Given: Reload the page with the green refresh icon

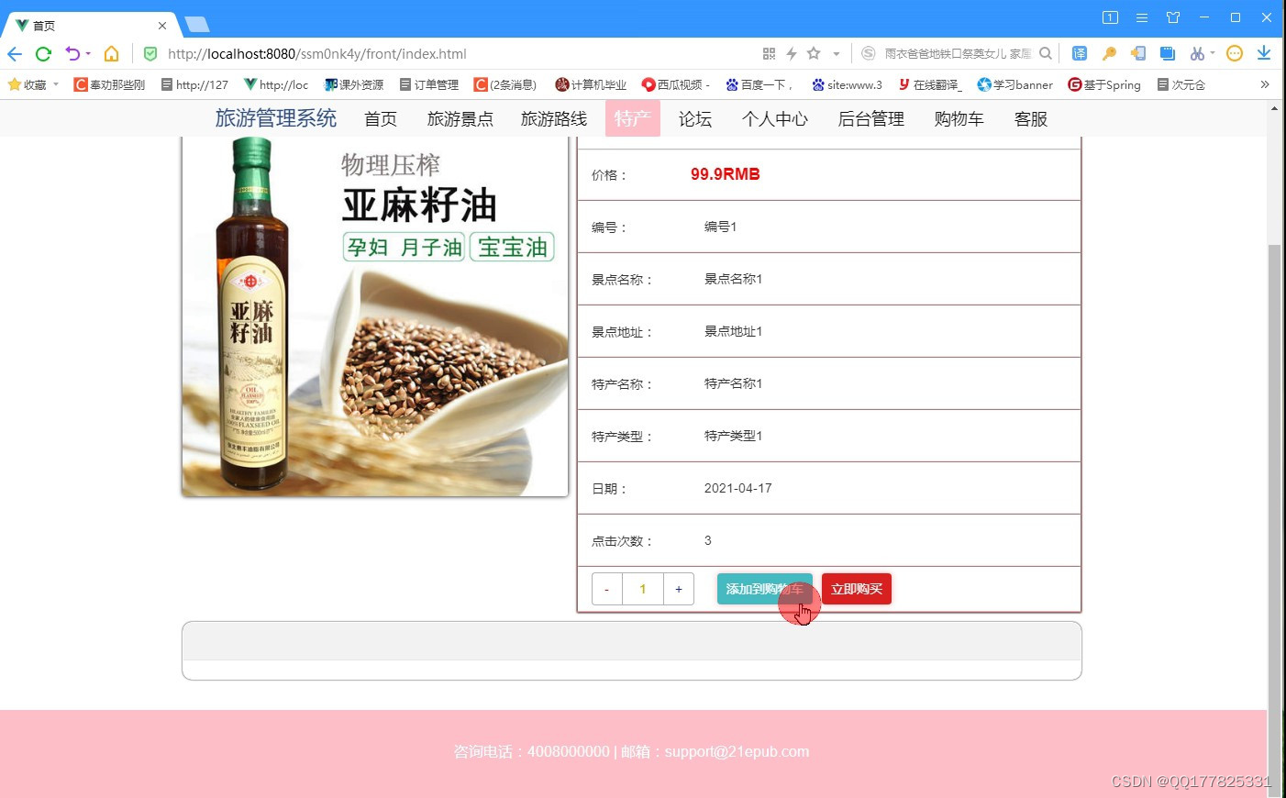Looking at the screenshot, I should point(43,53).
